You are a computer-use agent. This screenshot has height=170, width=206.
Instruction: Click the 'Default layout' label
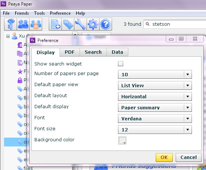51,96
